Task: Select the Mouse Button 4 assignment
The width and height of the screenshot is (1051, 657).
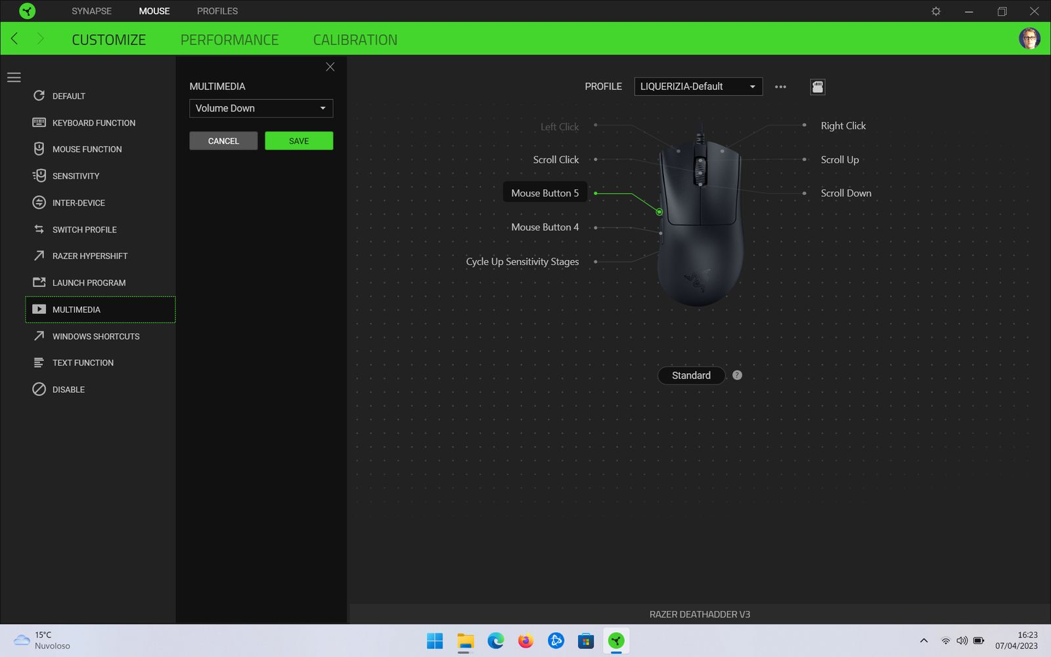Action: point(545,227)
